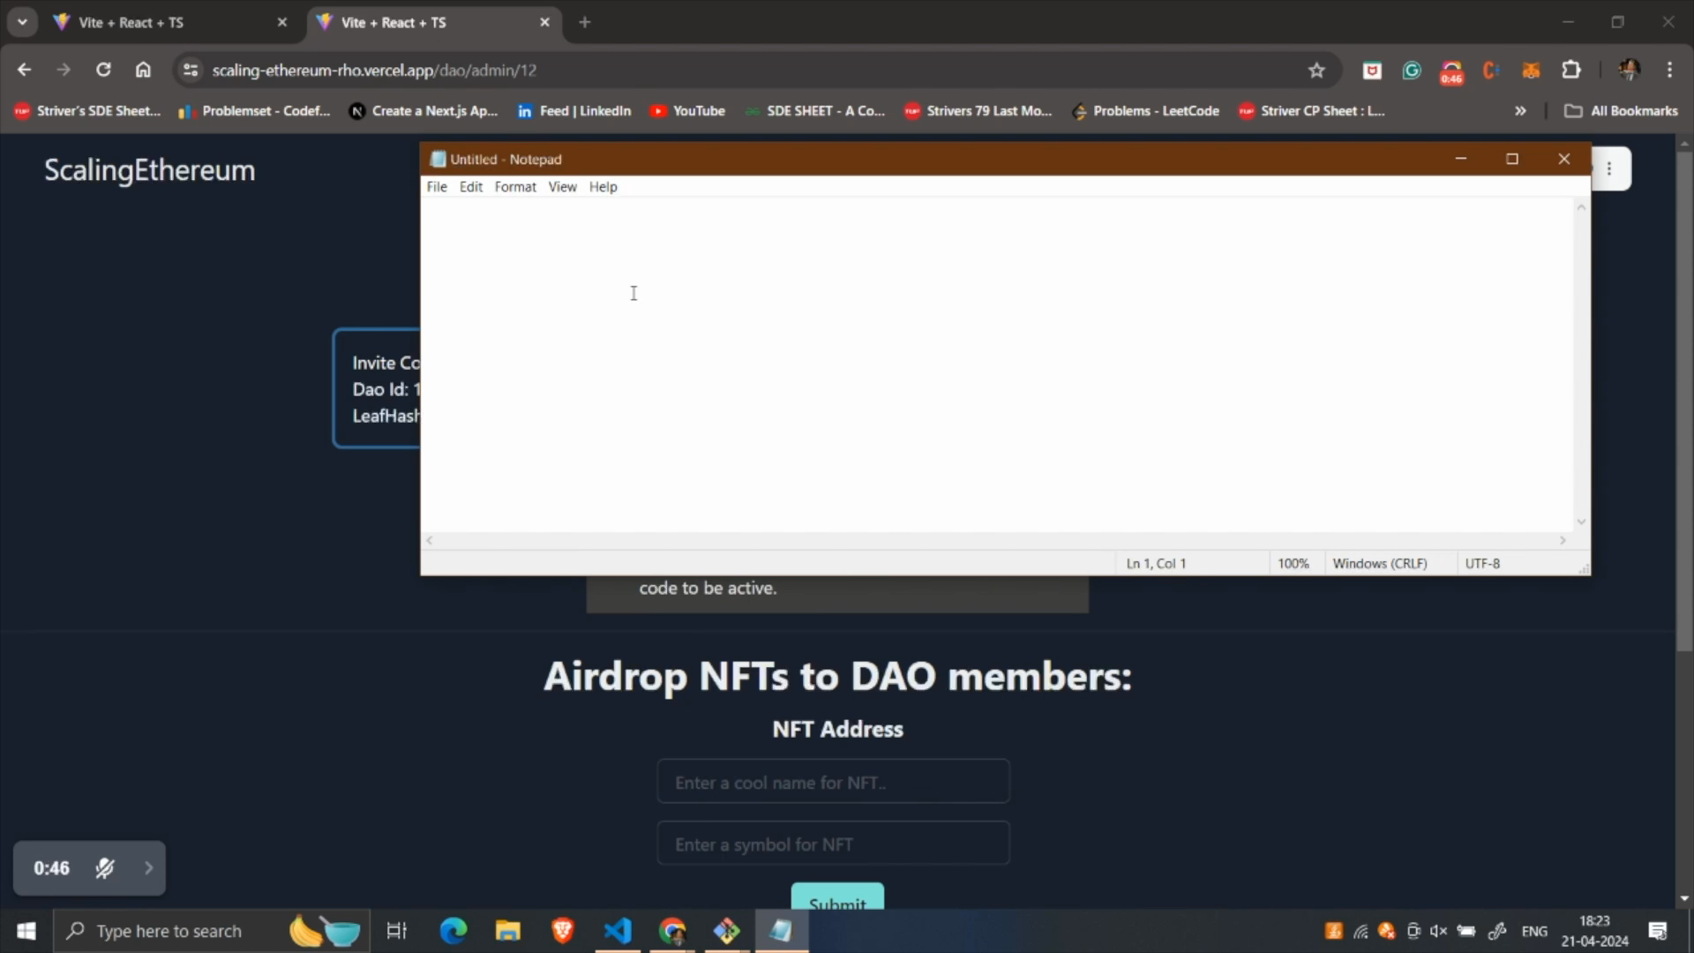The width and height of the screenshot is (1694, 953).
Task: Switch to Chrome on the taskbar
Action: pos(672,931)
